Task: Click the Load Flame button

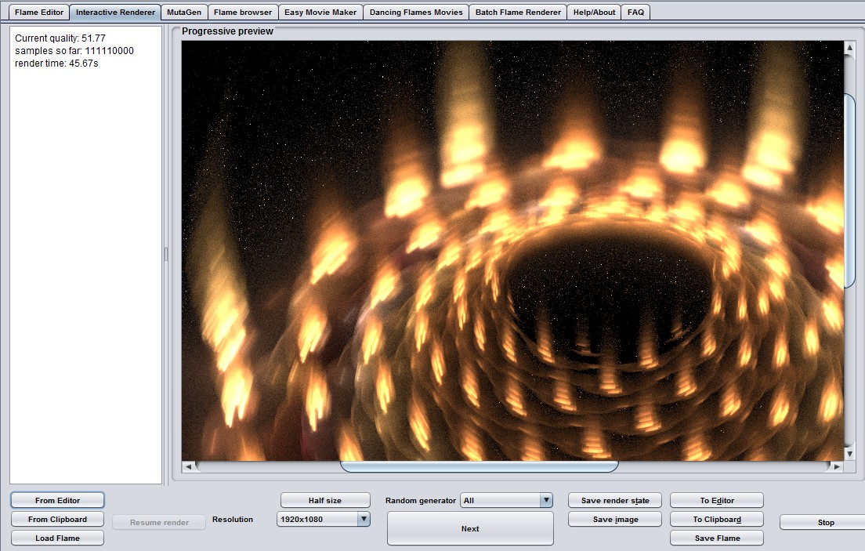Action: (57, 538)
